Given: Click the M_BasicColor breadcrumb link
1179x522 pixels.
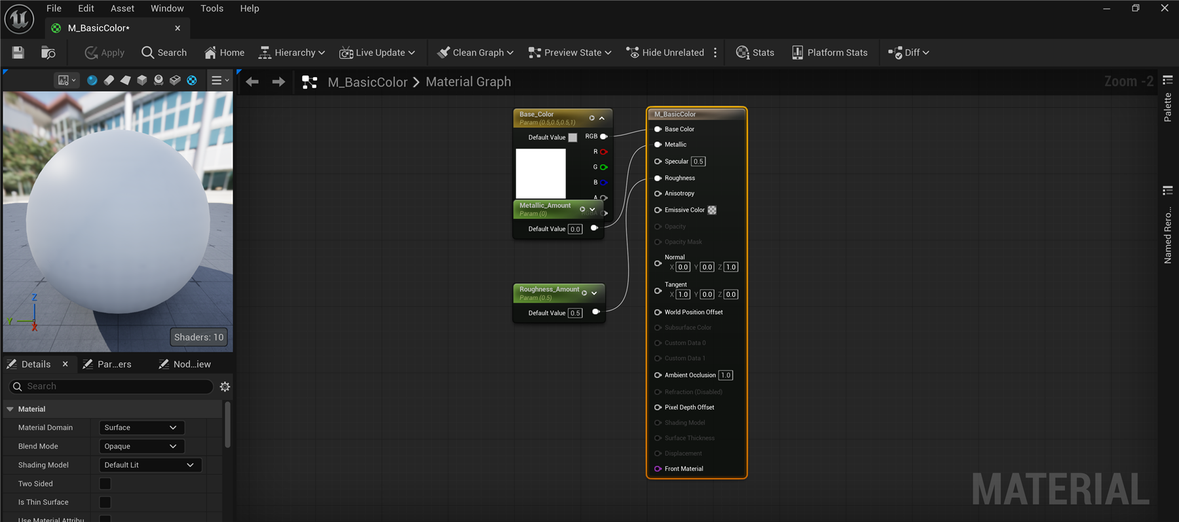Looking at the screenshot, I should (x=367, y=82).
